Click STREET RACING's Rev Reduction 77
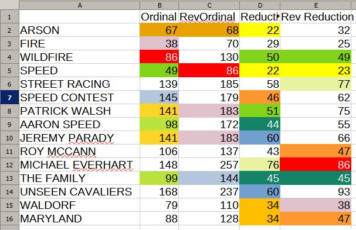 point(316,84)
